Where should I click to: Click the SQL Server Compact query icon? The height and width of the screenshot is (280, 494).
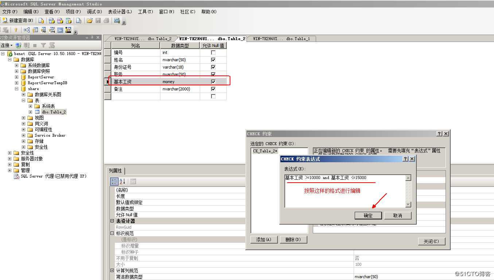pyautogui.click(x=78, y=21)
